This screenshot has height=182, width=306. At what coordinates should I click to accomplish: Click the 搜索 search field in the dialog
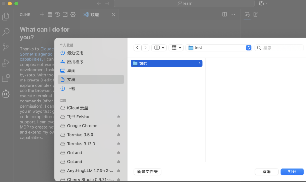(x=279, y=47)
